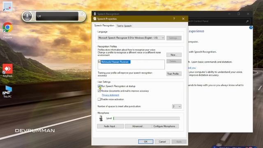
Task: Click the microphone icon beside Level meter
Action: pyautogui.click(x=101, y=118)
